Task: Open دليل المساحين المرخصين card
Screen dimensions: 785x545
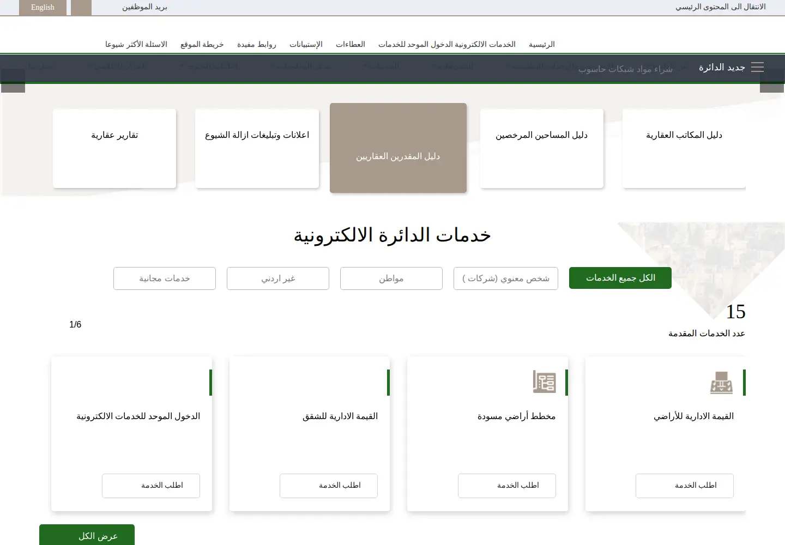Action: point(542,148)
